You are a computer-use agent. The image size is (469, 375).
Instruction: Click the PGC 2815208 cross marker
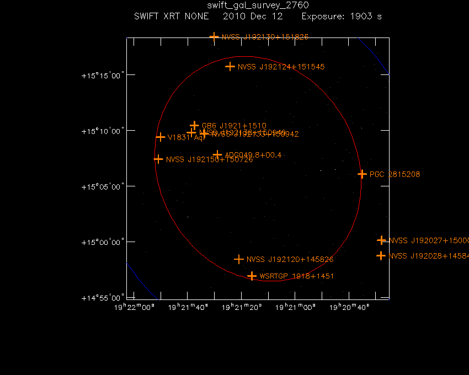coord(362,174)
